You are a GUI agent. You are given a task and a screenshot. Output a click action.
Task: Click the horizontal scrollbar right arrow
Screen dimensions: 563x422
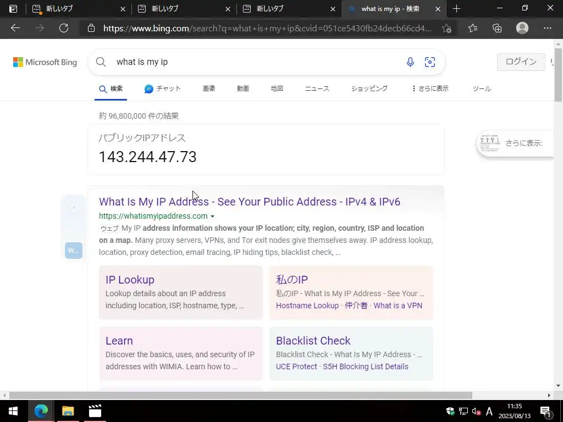pos(549,396)
